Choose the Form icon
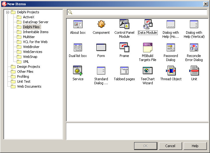Screen dimensions: 210x153 101,47
